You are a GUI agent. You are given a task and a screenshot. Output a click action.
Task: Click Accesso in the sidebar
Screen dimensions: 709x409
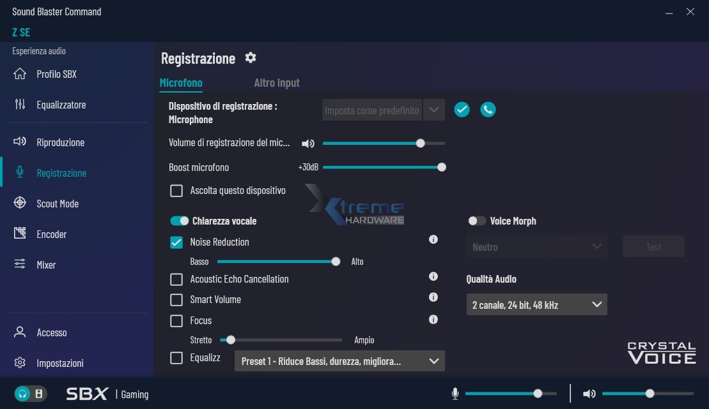[51, 332]
